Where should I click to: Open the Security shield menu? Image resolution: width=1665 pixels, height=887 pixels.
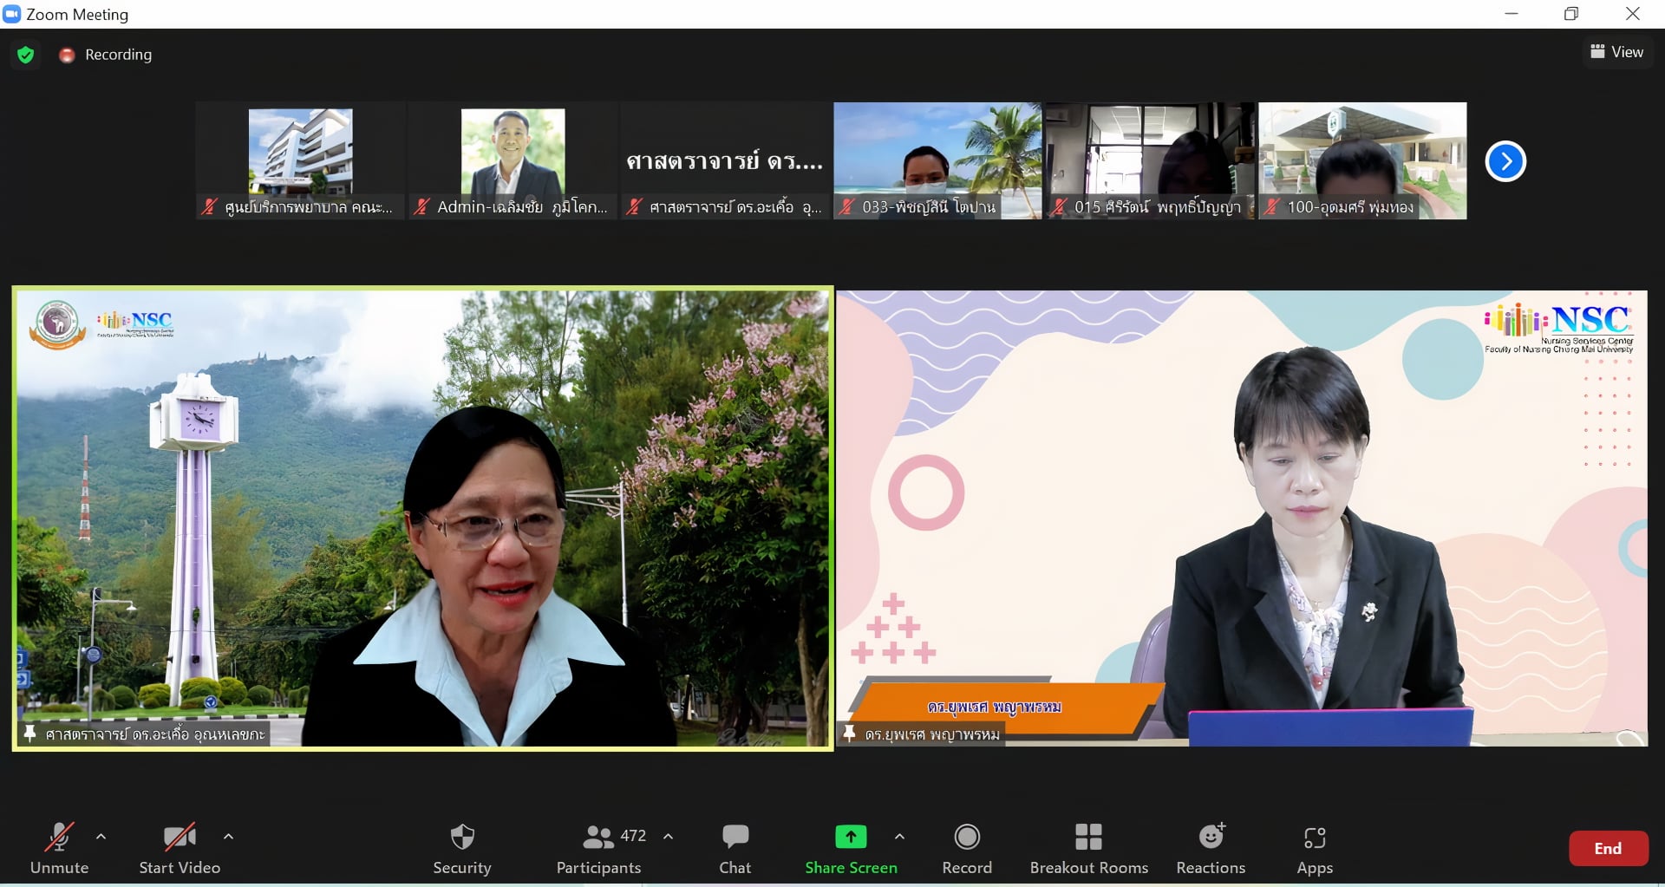(x=462, y=848)
